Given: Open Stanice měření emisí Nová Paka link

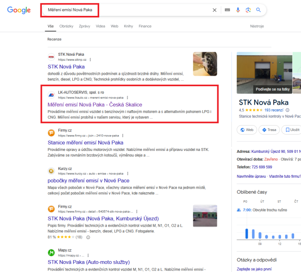Looking at the screenshot, I should point(85,143).
